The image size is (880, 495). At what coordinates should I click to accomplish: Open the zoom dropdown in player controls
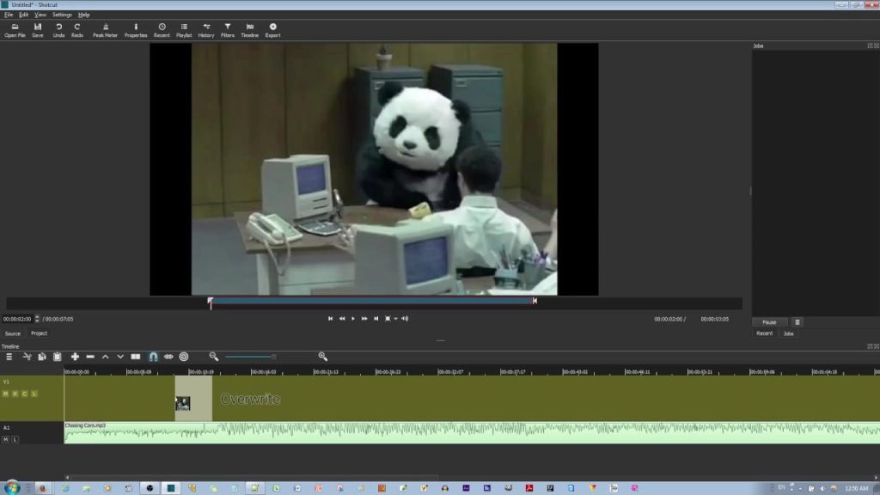(395, 319)
